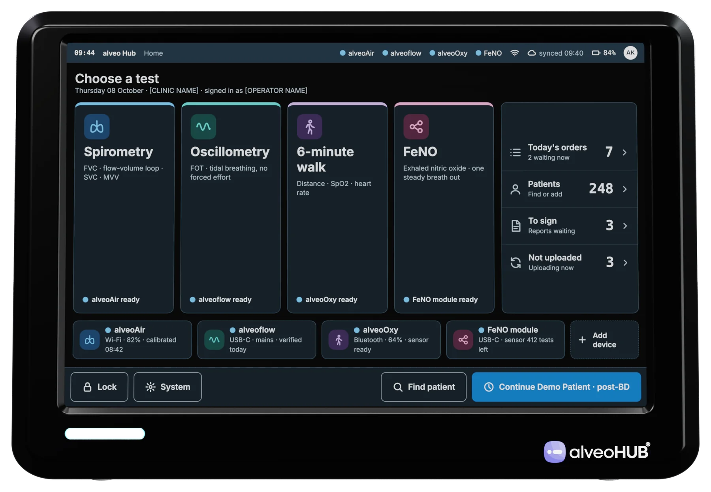
Task: Check the battery icon at 84%
Action: click(596, 53)
